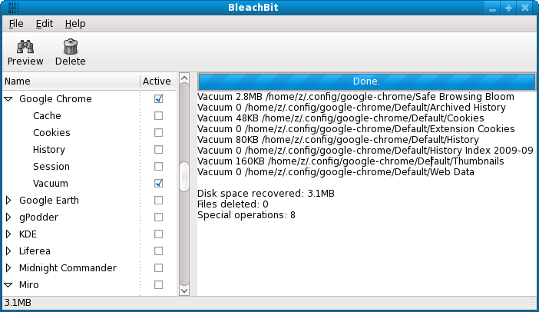Click the scroll down arrow in cleaner list
539x312 pixels.
184,290
